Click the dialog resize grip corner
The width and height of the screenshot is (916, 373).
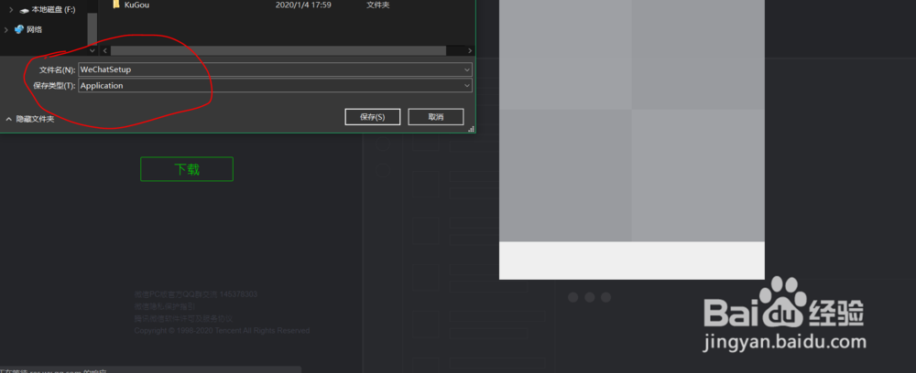pyautogui.click(x=472, y=130)
